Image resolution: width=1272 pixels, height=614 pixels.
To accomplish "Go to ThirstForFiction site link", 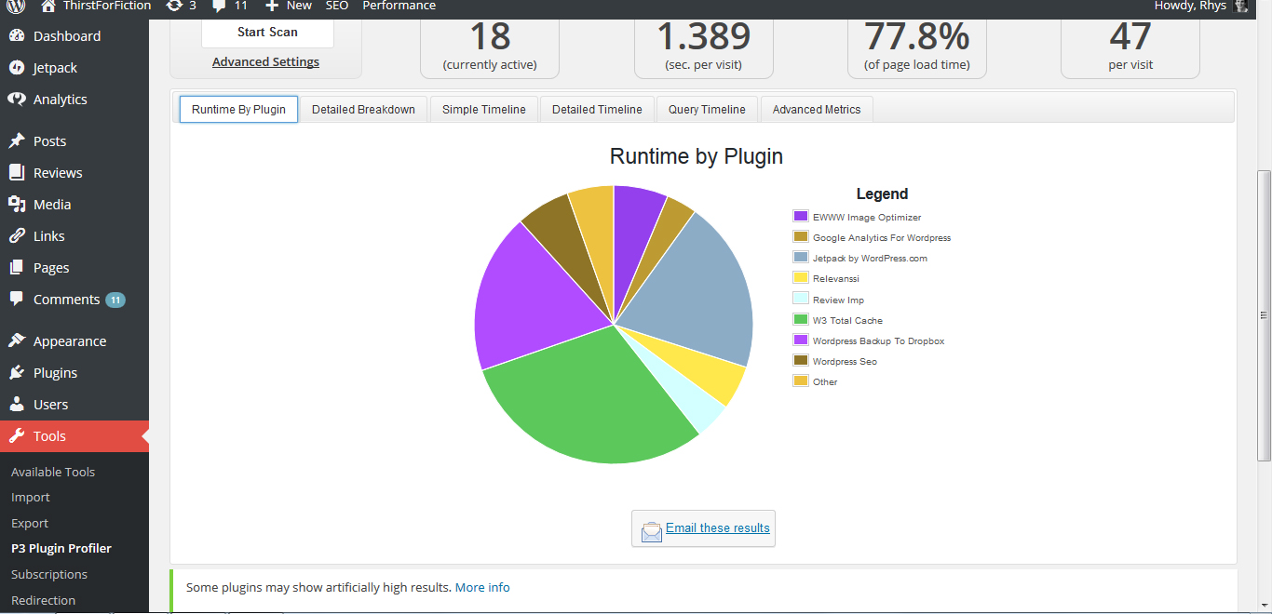I will (x=106, y=6).
